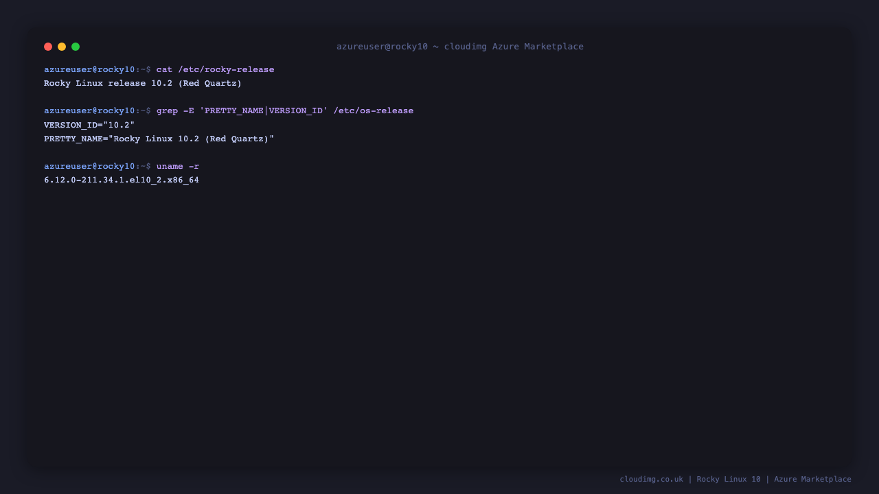879x494 pixels.
Task: Click the grep command for PRETTY_NAME and VERSION_ID
Action: (x=285, y=111)
